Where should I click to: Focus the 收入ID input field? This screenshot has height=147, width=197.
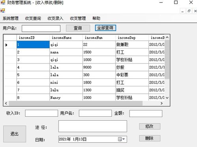pyautogui.click(x=41, y=113)
